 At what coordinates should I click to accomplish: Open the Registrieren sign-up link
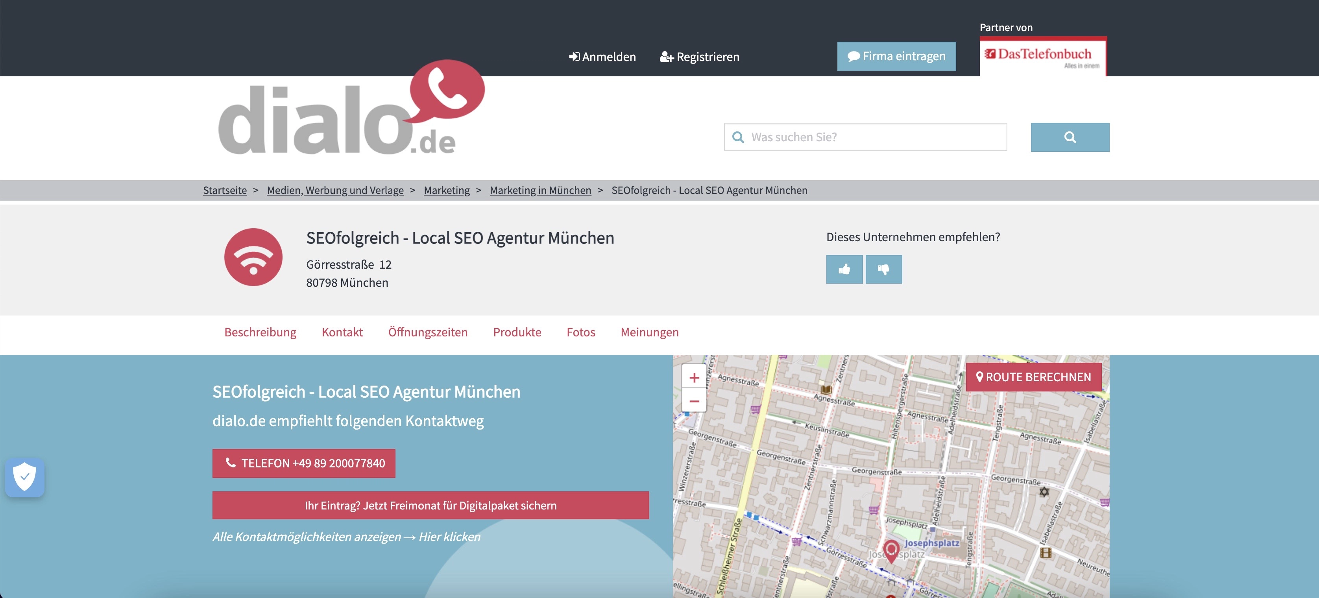[699, 57]
